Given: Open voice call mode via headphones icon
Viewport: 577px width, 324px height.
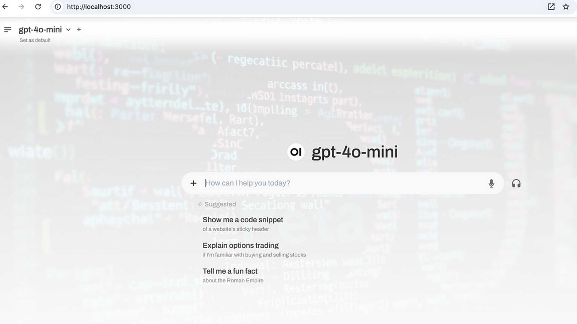Looking at the screenshot, I should pyautogui.click(x=516, y=183).
